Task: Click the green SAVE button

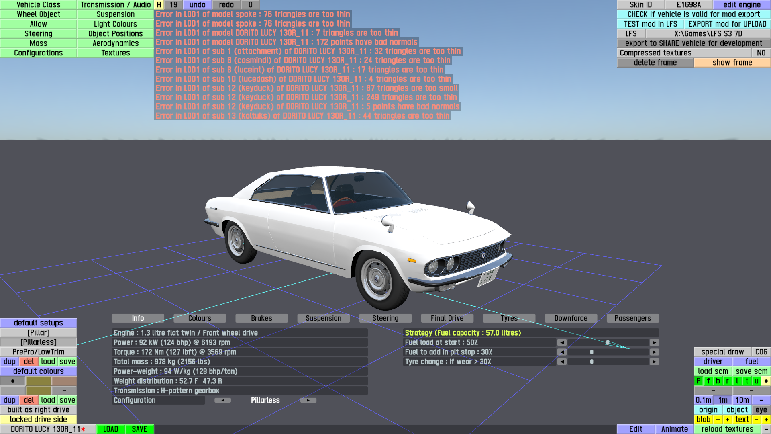Action: 139,429
